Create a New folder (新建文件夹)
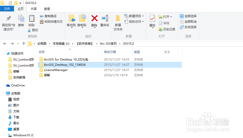The height and width of the screenshot is (138, 243). [x=118, y=23]
